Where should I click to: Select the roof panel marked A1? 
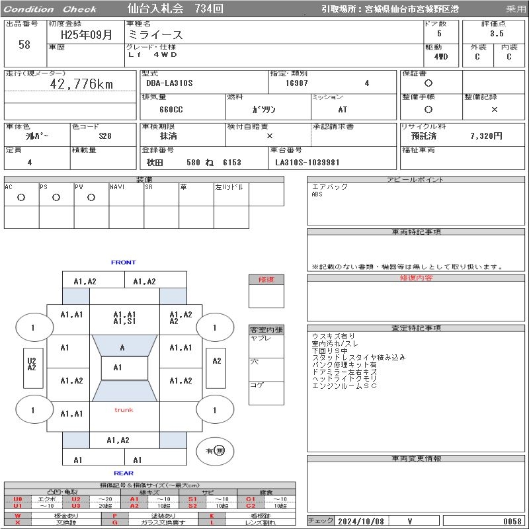(x=118, y=368)
